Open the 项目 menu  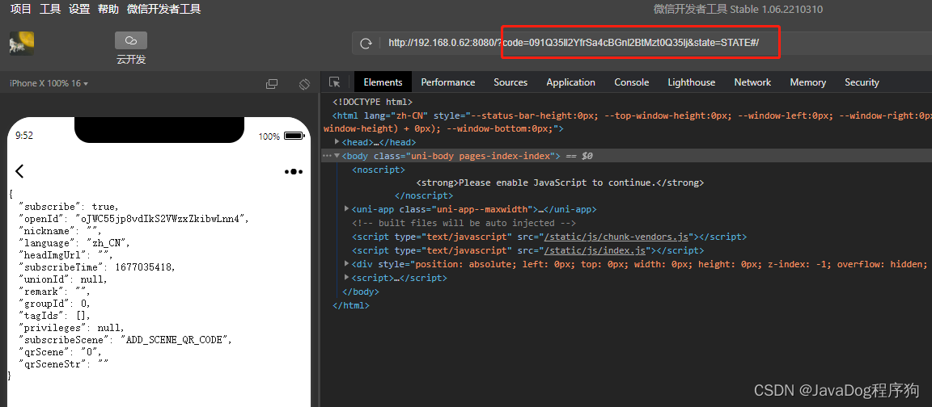click(x=21, y=9)
